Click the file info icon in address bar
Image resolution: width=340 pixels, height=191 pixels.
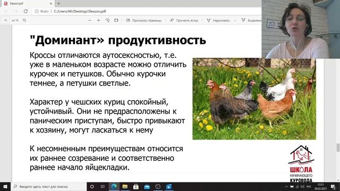click(x=37, y=11)
